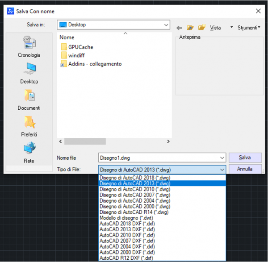
Task: Click the file list scroll right arrow
Action: click(x=168, y=141)
